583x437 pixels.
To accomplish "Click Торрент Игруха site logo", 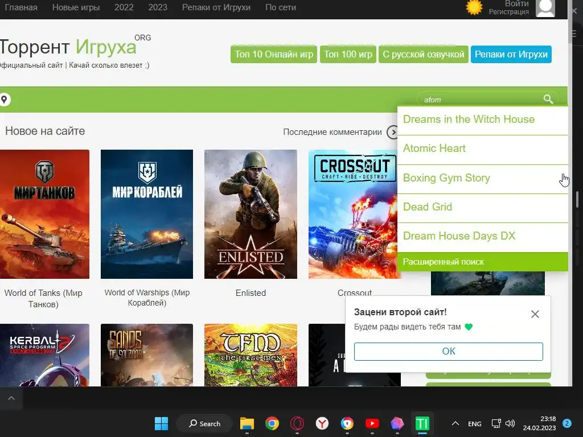I will click(75, 47).
